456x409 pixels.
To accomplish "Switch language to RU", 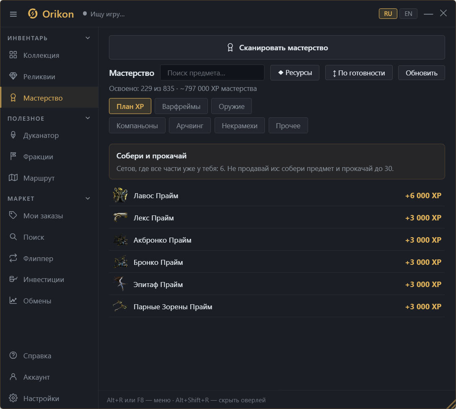I will pos(388,14).
